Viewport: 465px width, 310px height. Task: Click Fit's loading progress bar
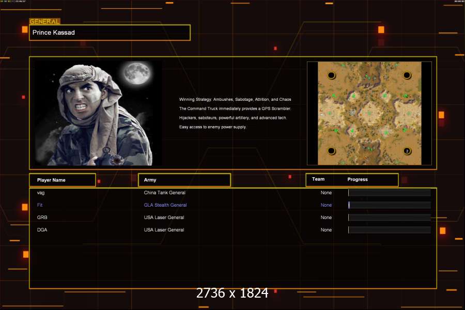pos(390,205)
